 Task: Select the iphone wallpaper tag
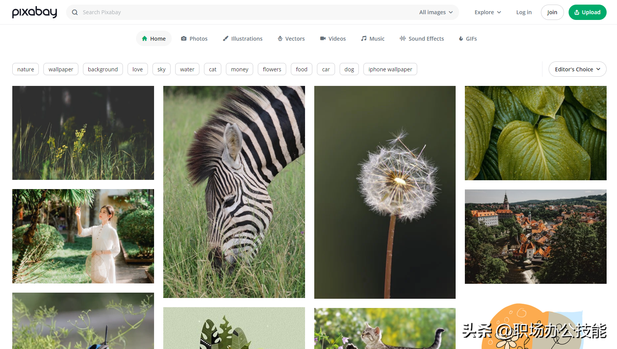pyautogui.click(x=390, y=69)
